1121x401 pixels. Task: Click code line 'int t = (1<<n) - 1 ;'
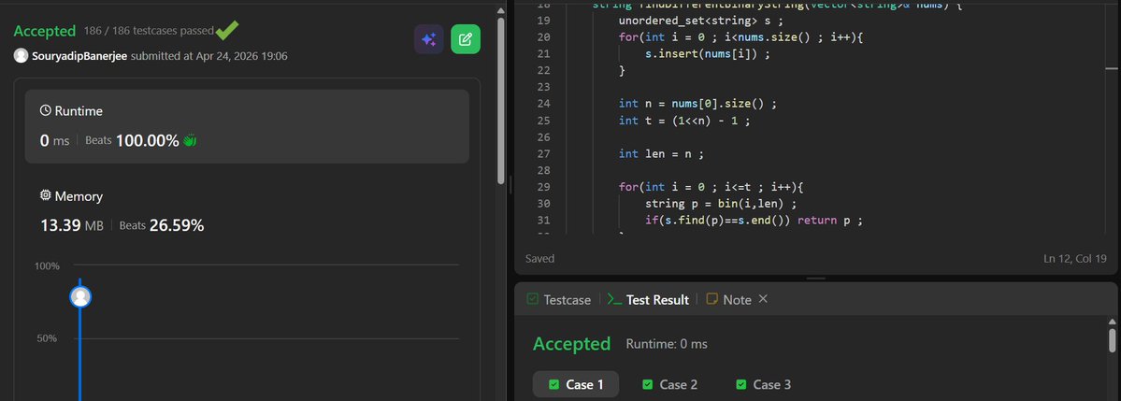(x=684, y=120)
